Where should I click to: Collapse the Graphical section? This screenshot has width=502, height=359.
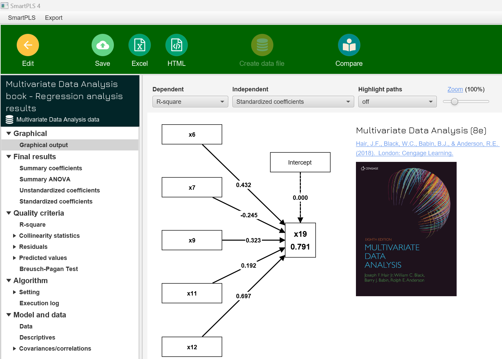point(9,134)
